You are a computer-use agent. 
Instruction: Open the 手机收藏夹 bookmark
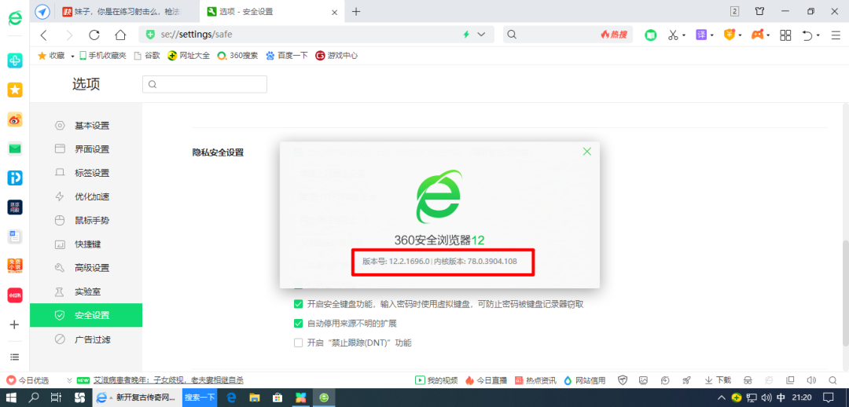102,55
